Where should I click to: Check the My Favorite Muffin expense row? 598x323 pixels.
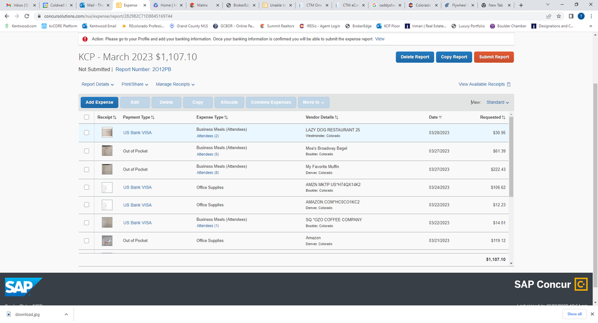tap(87, 170)
